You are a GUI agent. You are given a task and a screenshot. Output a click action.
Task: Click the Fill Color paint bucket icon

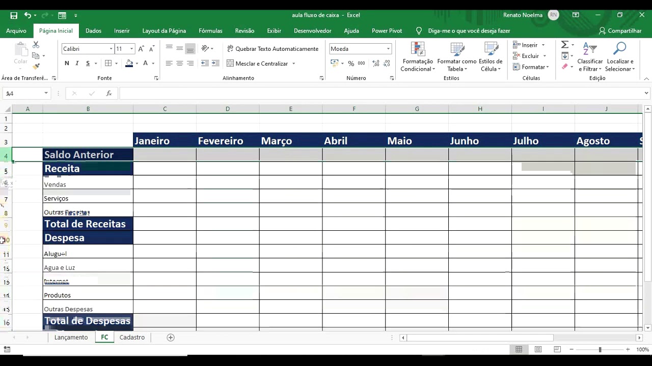click(129, 64)
